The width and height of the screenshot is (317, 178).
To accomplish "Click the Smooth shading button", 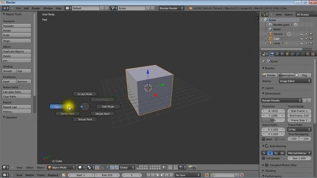I will click(x=9, y=71).
